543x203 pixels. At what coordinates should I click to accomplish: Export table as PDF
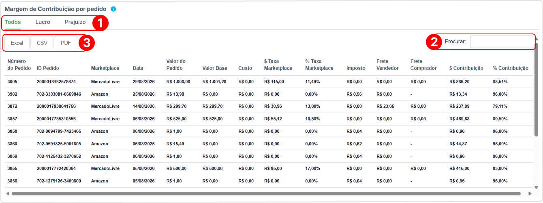[x=66, y=43]
